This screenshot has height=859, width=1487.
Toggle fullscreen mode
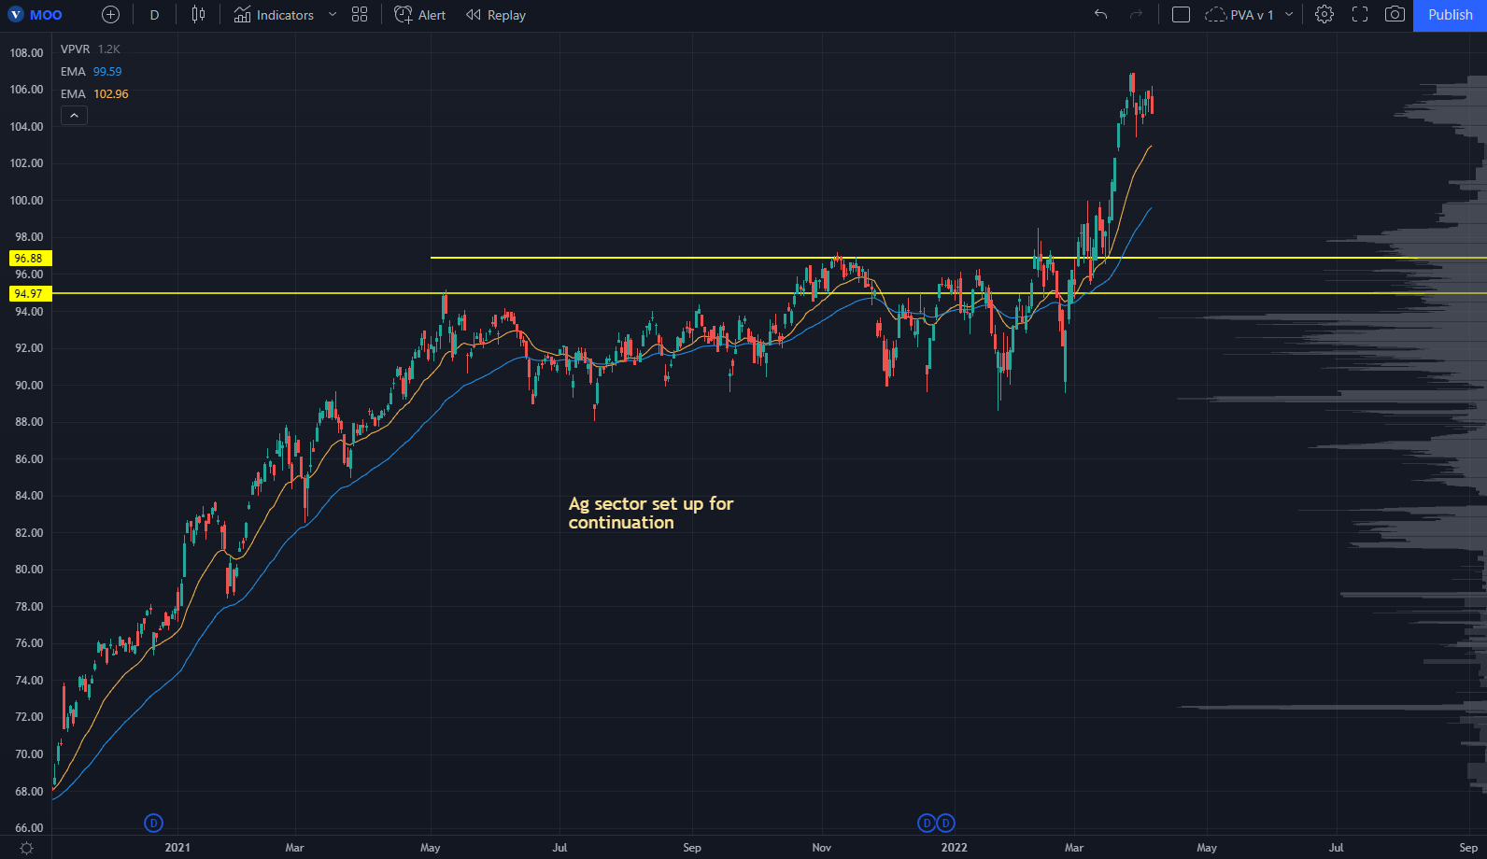pos(1360,15)
